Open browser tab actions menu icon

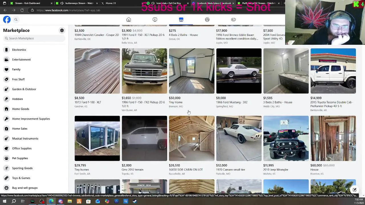[x=4, y=3]
